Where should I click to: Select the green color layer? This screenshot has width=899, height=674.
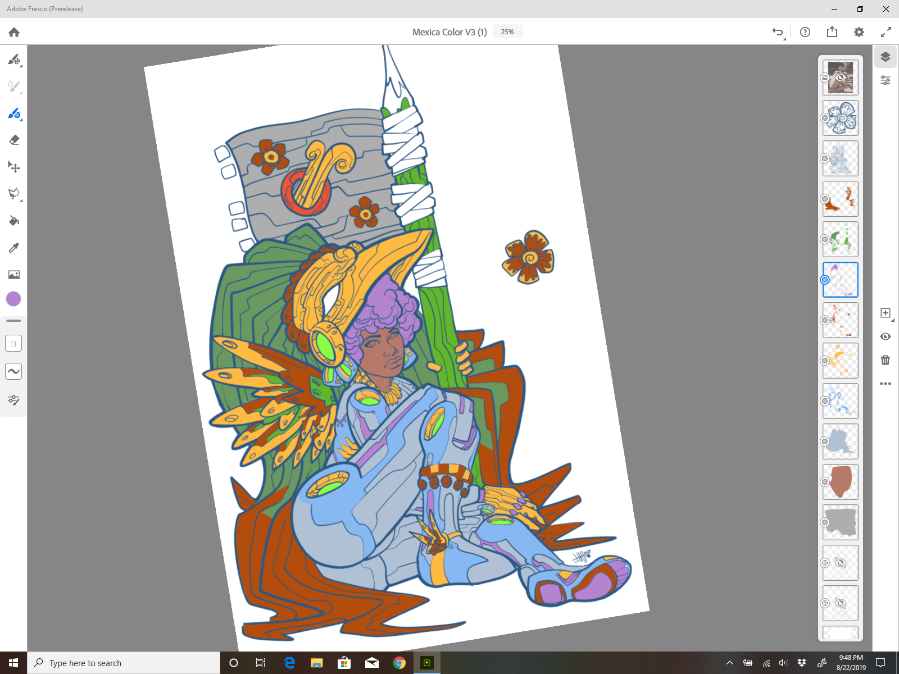841,239
